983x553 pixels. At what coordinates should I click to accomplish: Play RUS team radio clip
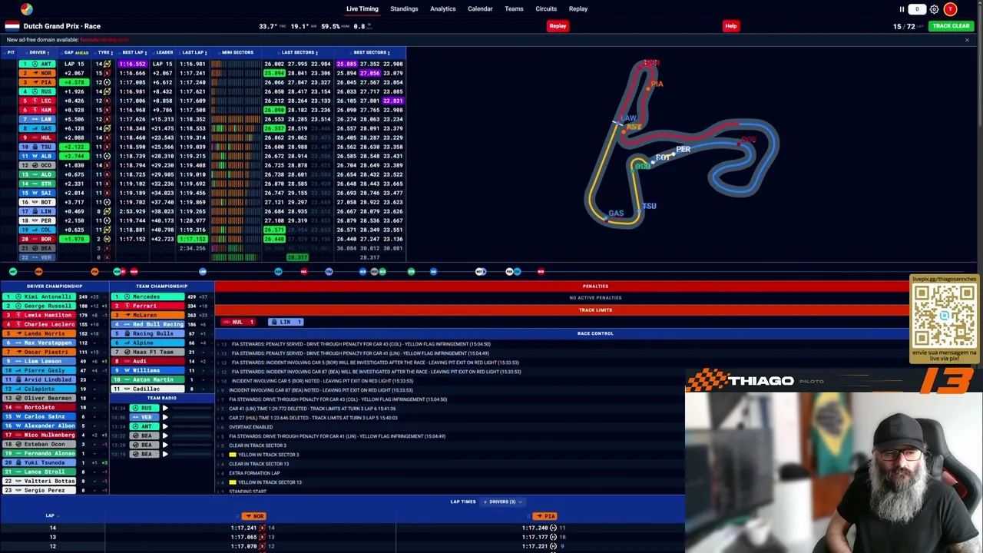(x=164, y=408)
